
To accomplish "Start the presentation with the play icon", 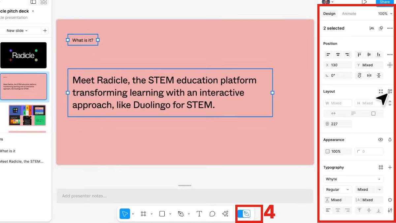I will pos(364,2).
